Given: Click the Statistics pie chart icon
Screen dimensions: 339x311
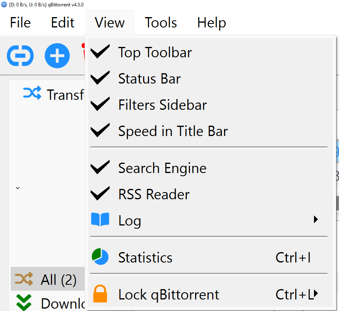Looking at the screenshot, I should point(100,257).
